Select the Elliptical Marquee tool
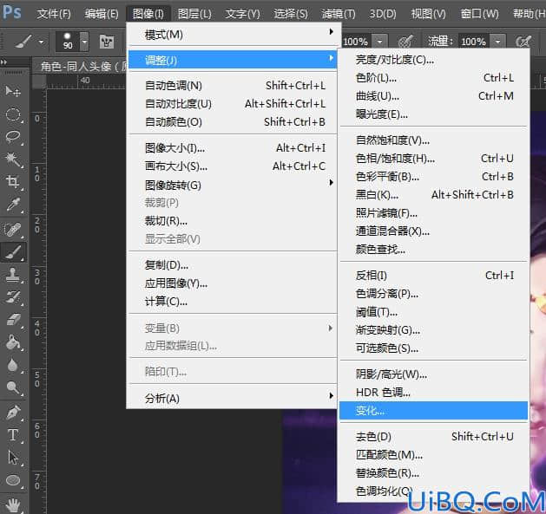The height and width of the screenshot is (514, 546). [13, 114]
